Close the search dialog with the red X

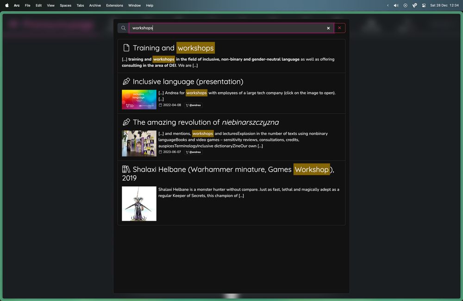339,28
